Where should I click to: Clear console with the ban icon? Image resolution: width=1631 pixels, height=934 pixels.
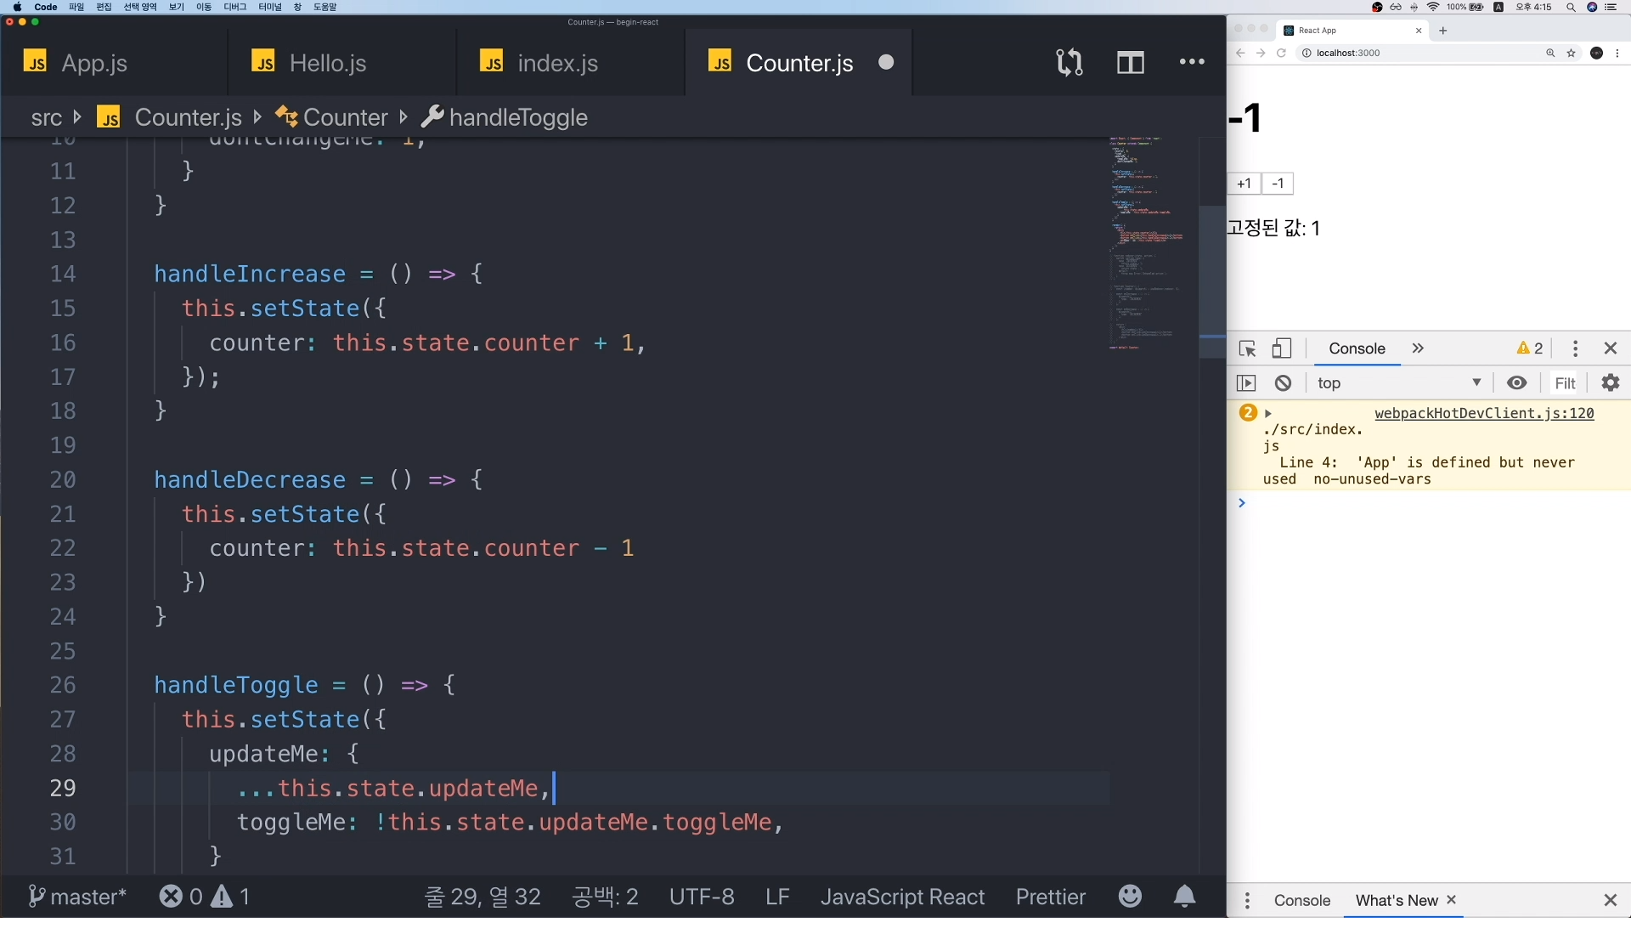tap(1283, 383)
